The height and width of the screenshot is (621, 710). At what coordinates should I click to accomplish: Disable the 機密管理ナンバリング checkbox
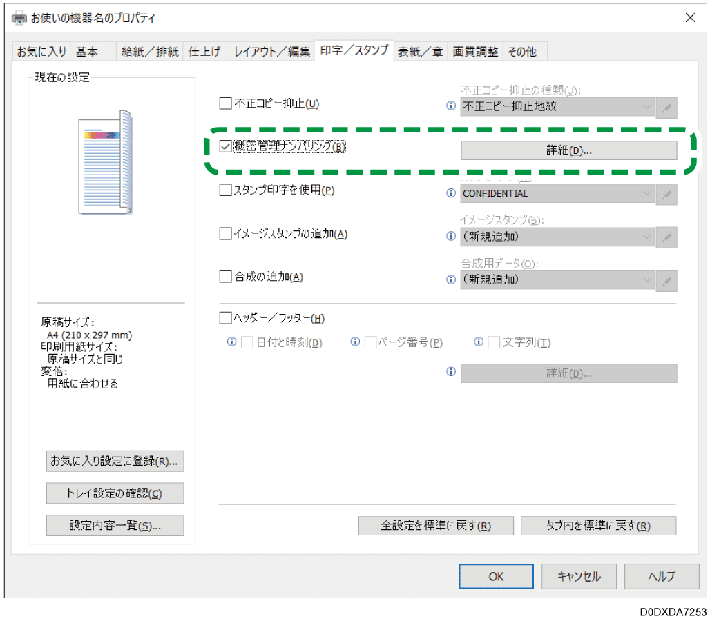tap(225, 146)
